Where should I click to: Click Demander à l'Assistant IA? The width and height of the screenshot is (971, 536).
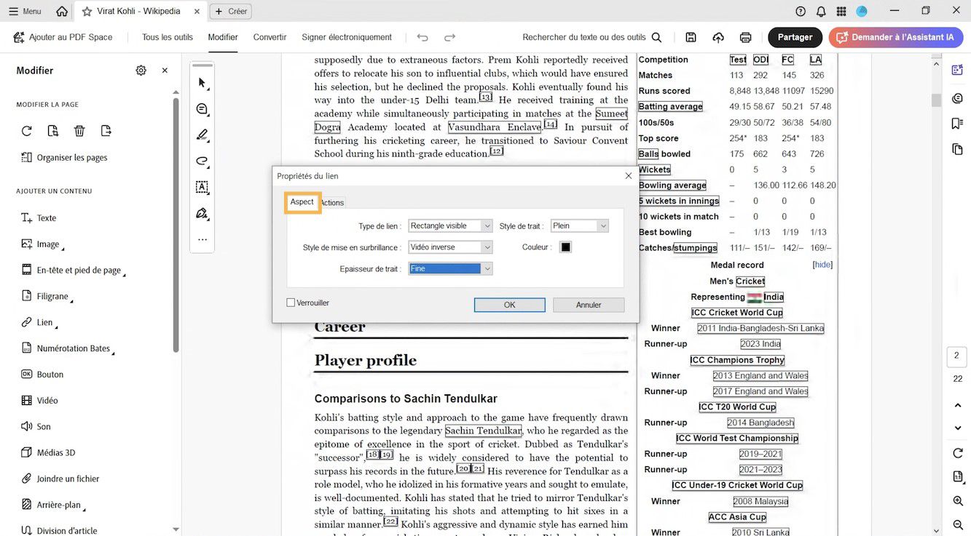pos(895,37)
